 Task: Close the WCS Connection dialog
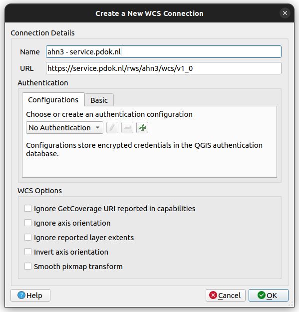click(x=285, y=13)
